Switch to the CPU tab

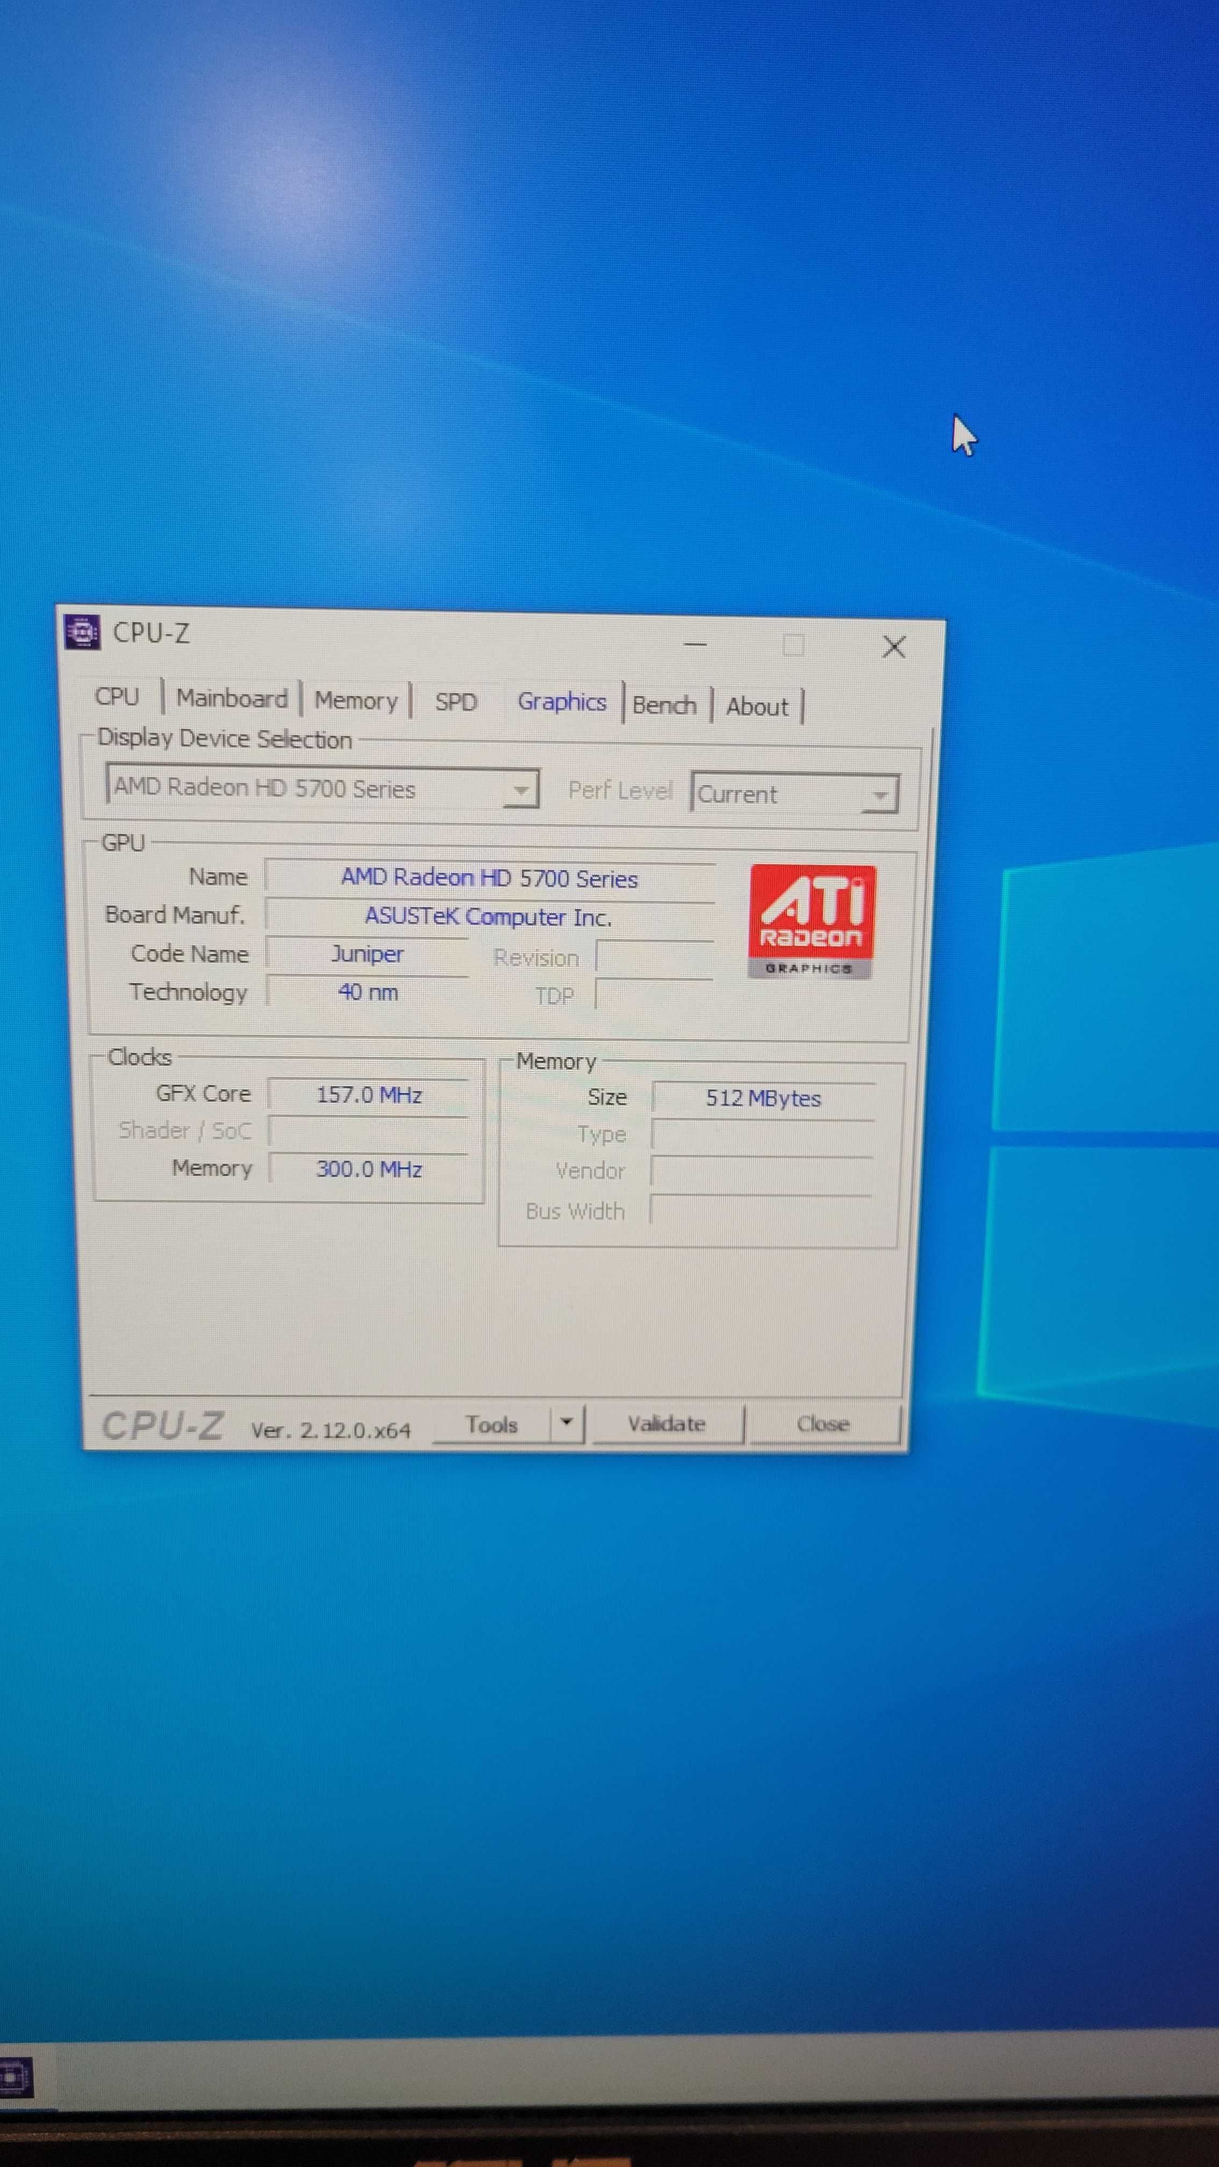coord(117,697)
